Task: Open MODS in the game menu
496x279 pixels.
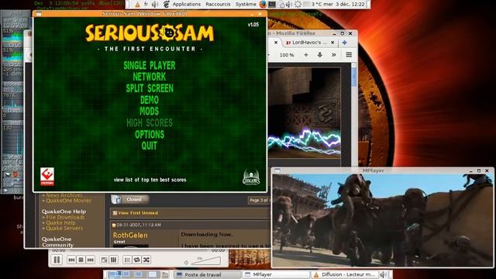Action: pos(150,112)
